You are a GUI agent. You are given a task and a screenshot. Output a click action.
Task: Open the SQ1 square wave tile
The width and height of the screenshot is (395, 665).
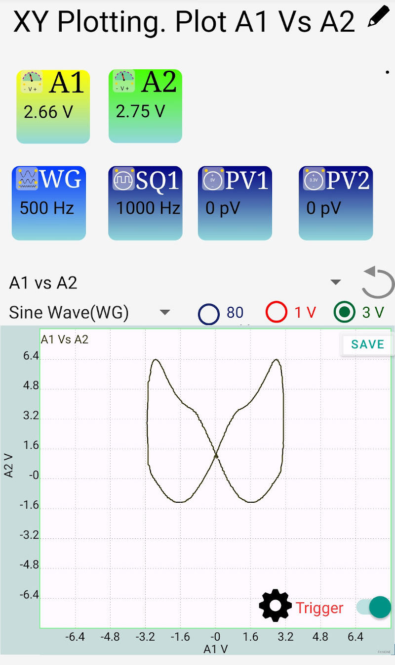[145, 203]
